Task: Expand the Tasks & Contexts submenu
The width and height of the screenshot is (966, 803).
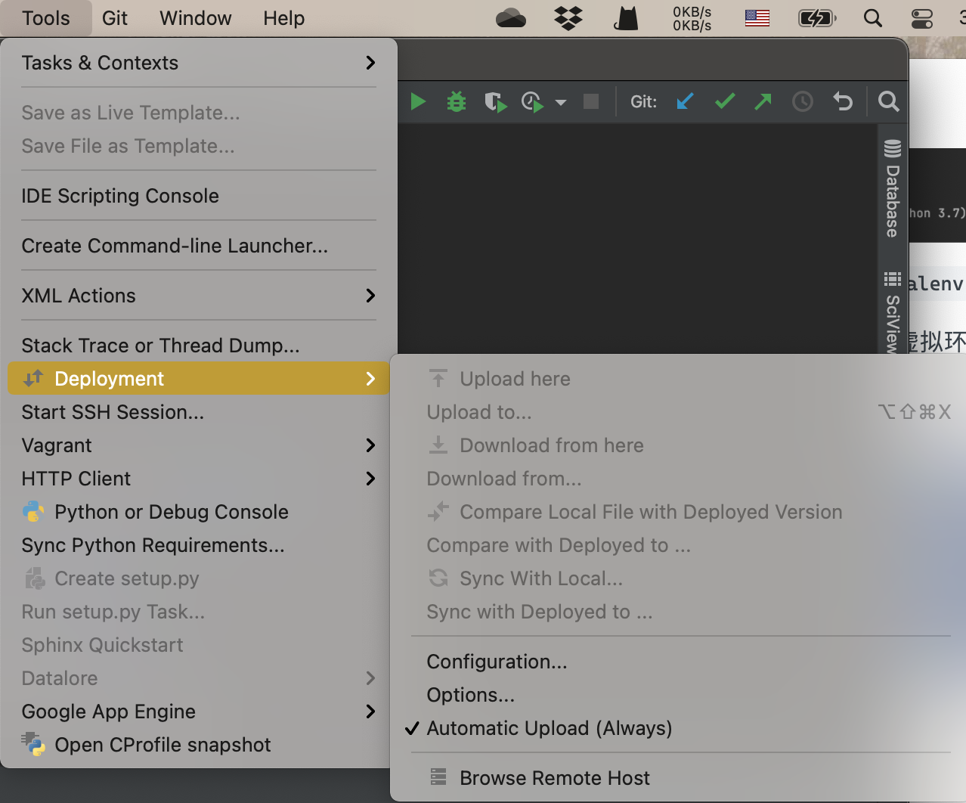Action: (198, 63)
